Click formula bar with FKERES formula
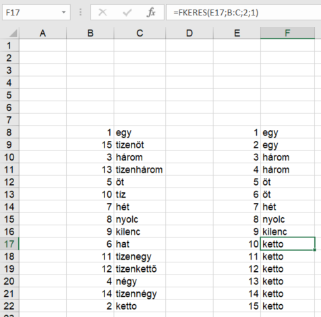 [x=243, y=12]
